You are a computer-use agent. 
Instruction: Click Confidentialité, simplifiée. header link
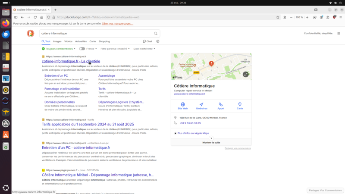(x=318, y=34)
